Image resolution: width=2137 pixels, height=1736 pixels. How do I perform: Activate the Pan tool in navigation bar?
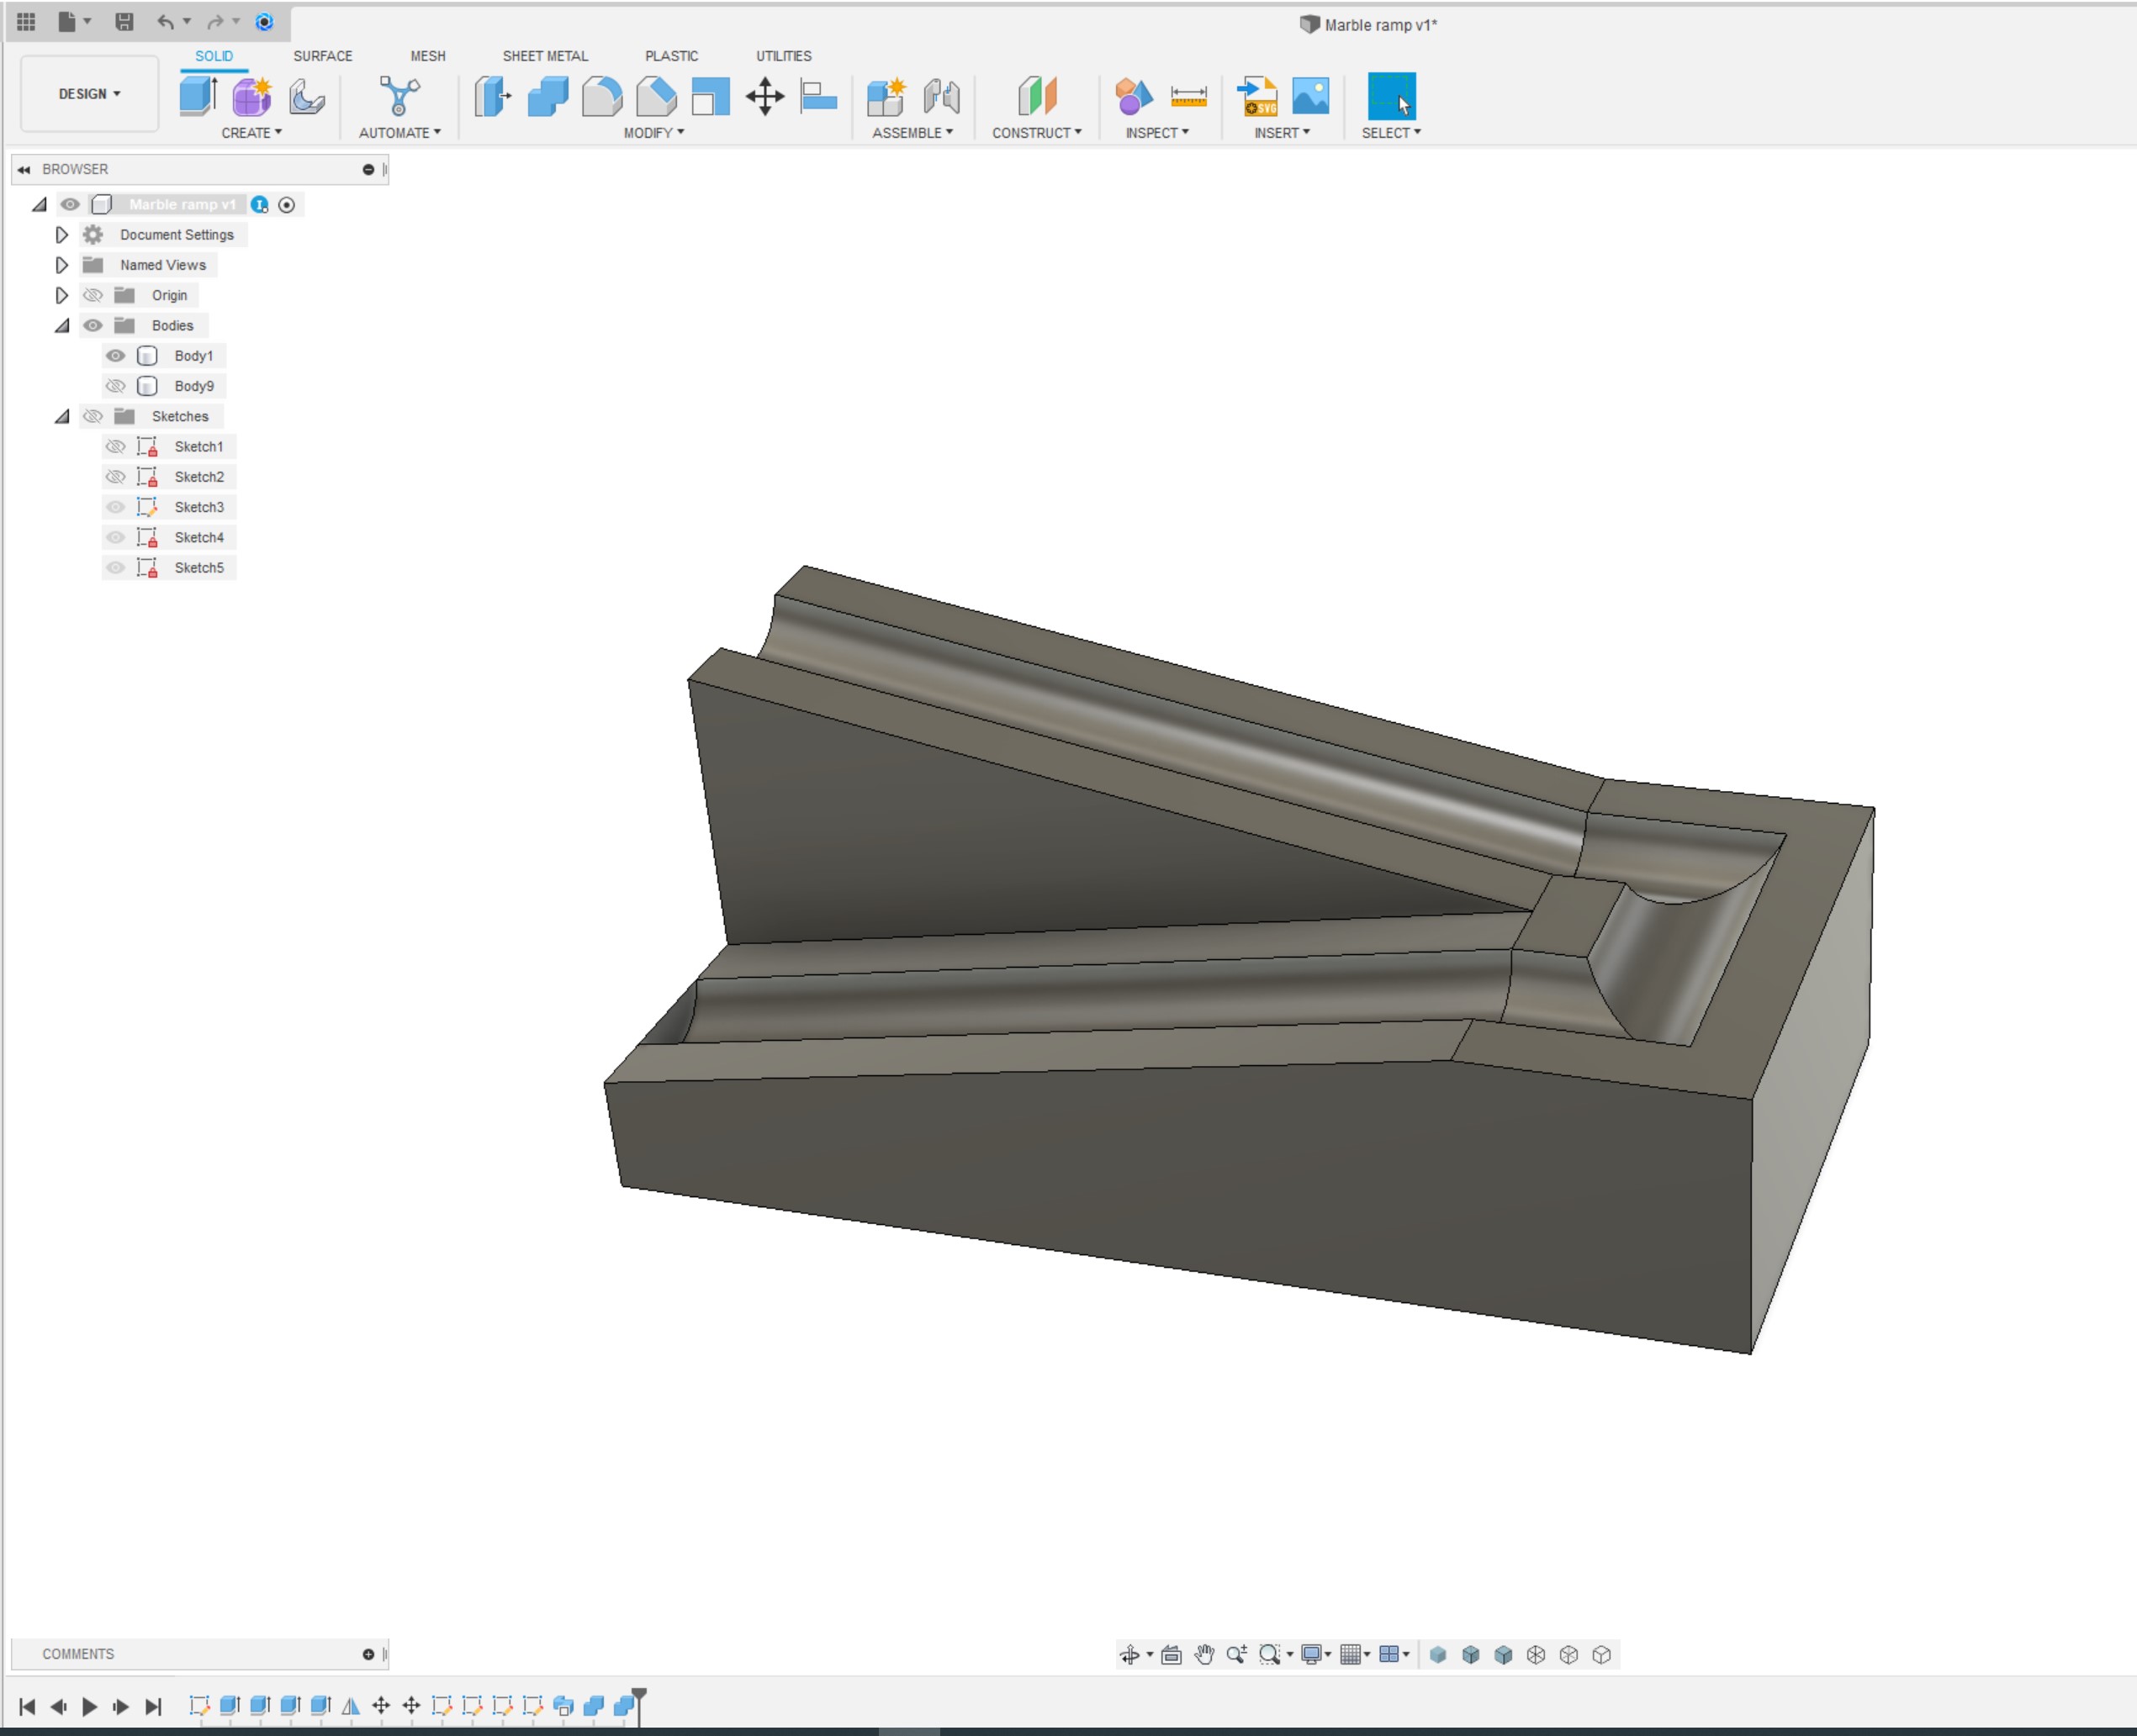point(1204,1655)
